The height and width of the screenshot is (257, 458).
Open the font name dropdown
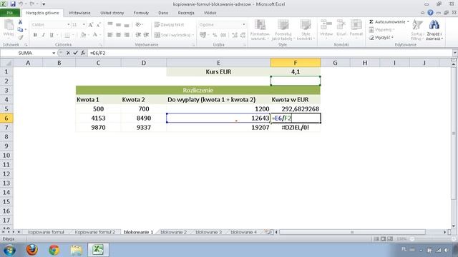(69, 25)
